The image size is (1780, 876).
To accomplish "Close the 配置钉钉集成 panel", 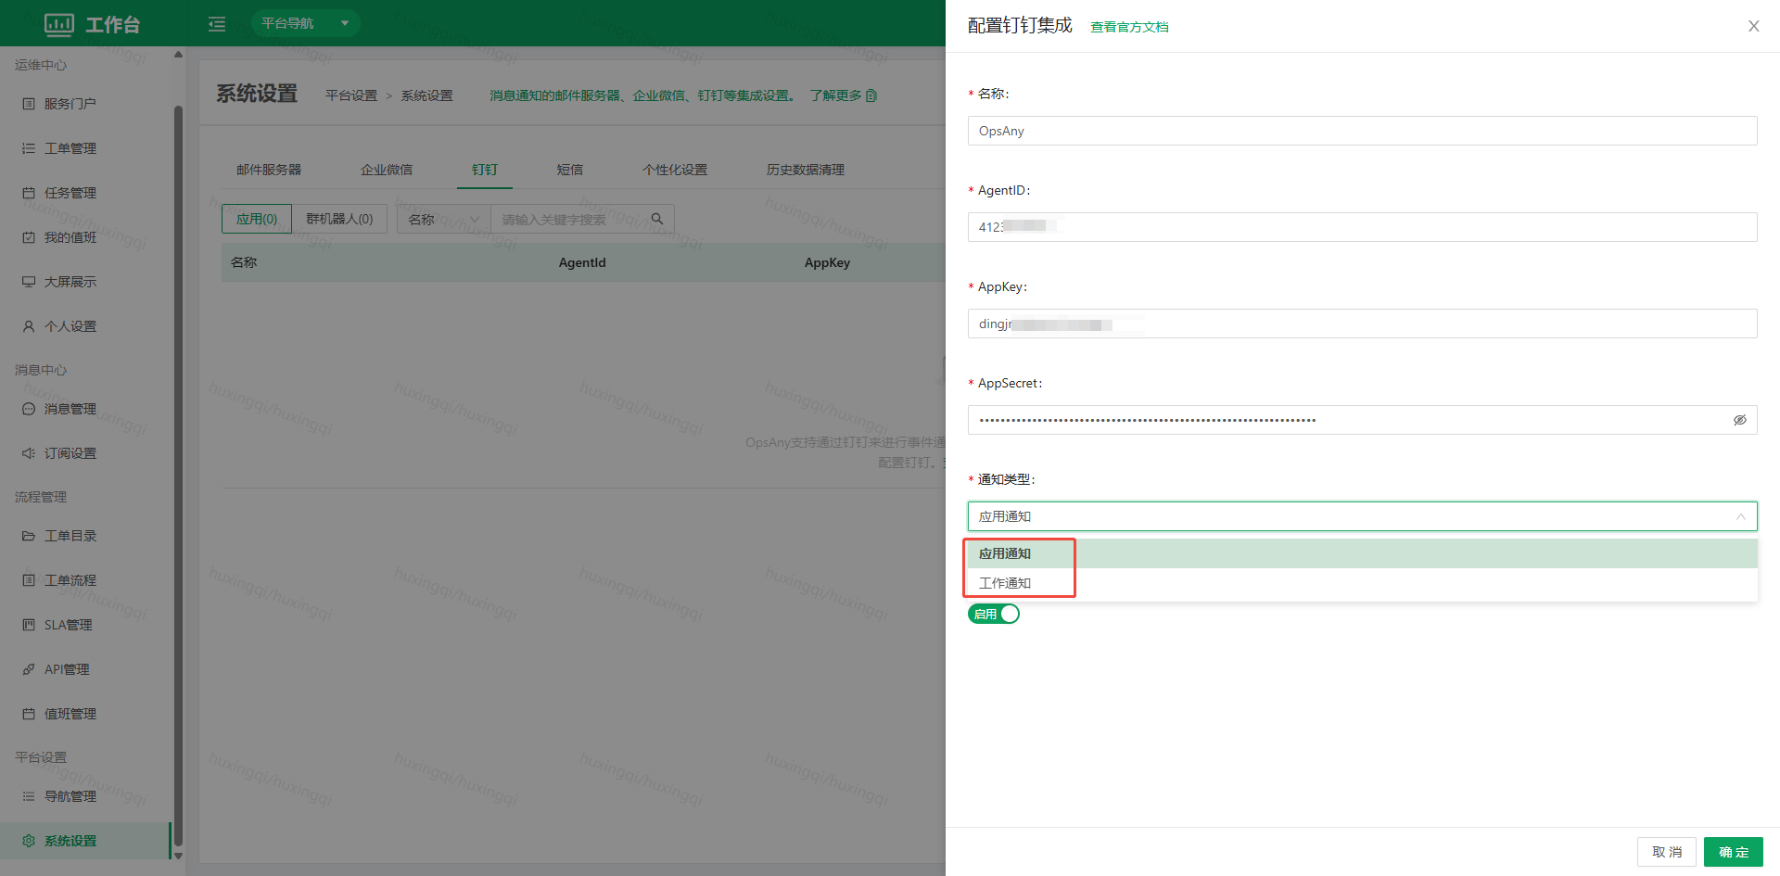I will pyautogui.click(x=1753, y=26).
